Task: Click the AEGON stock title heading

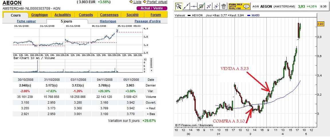Action: coord(12,3)
